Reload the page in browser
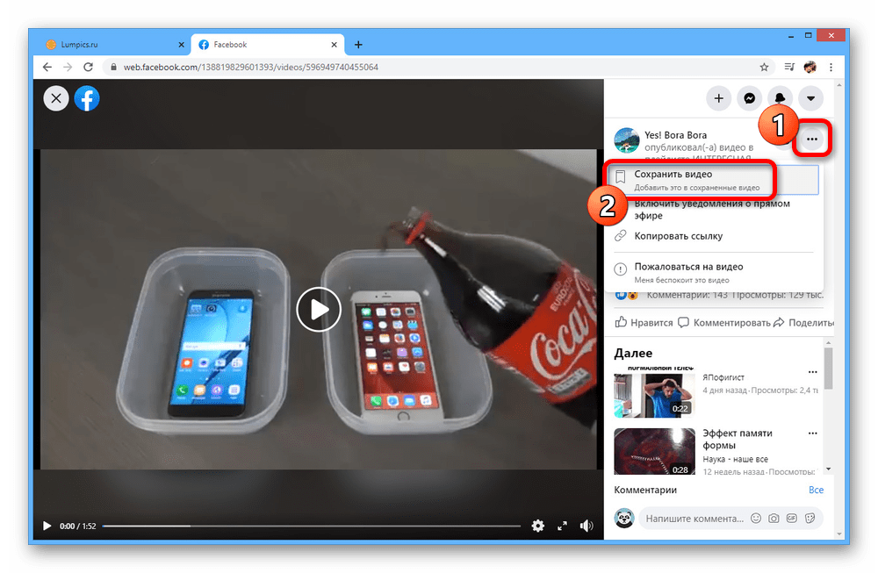This screenshot has width=878, height=573. point(88,67)
